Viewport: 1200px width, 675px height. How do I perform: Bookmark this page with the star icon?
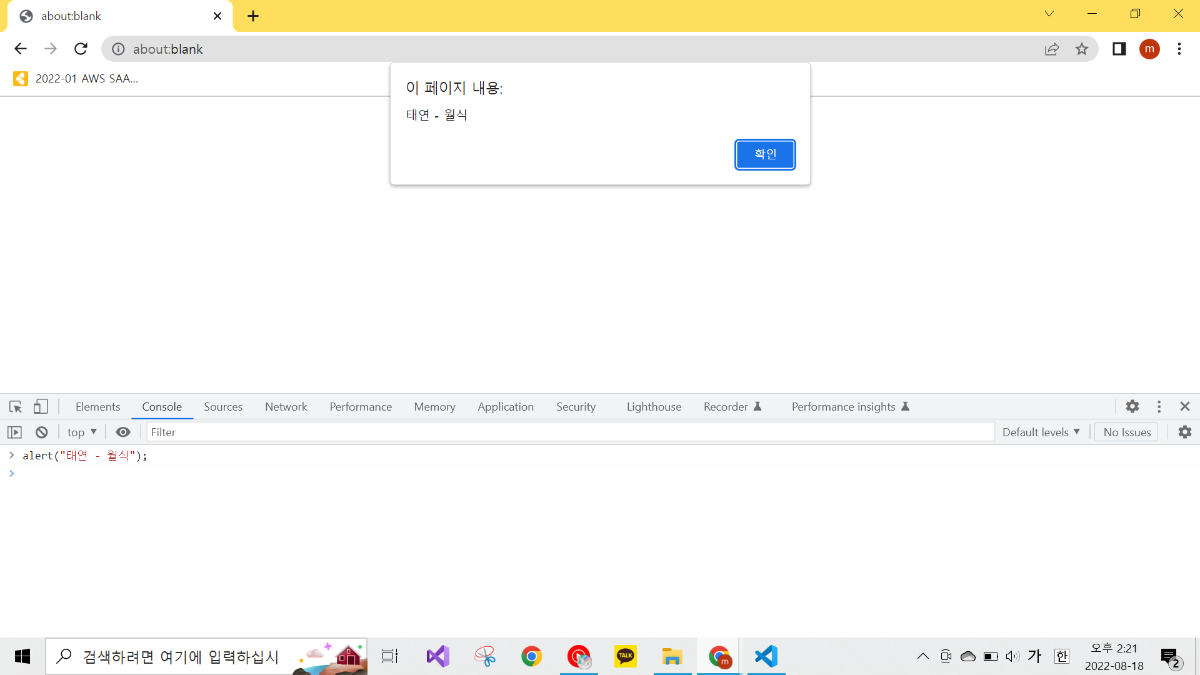pyautogui.click(x=1082, y=49)
